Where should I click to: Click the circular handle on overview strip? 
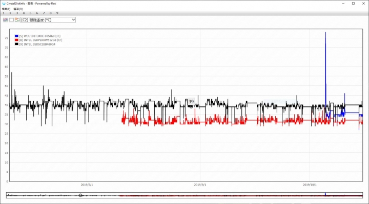(80, 195)
